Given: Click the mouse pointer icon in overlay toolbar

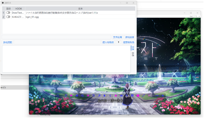Looking at the screenshot, I should point(104,96).
